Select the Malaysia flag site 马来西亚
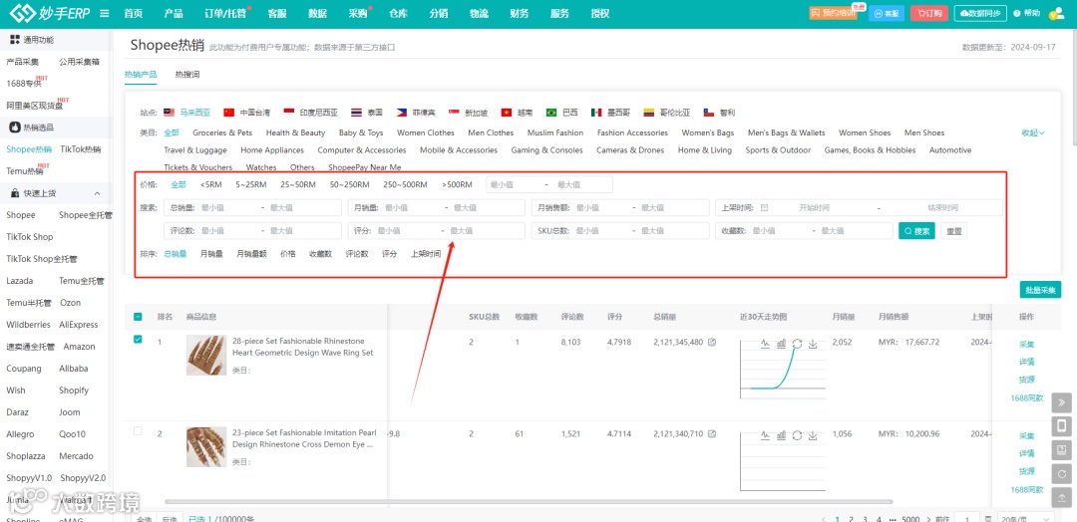This screenshot has height=522, width=1077. coord(186,113)
